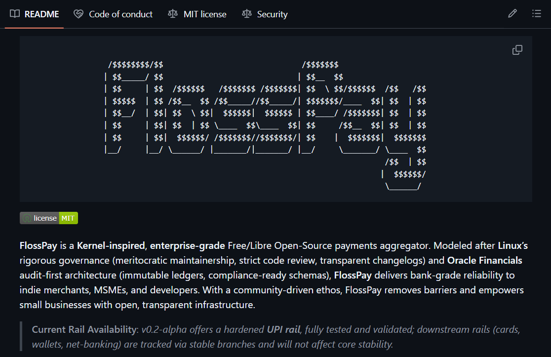Open the README tab
The image size is (551, 357).
click(35, 14)
